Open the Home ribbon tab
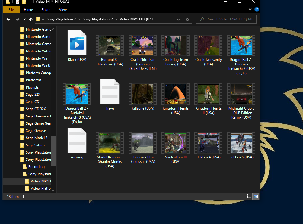 click(x=28, y=10)
